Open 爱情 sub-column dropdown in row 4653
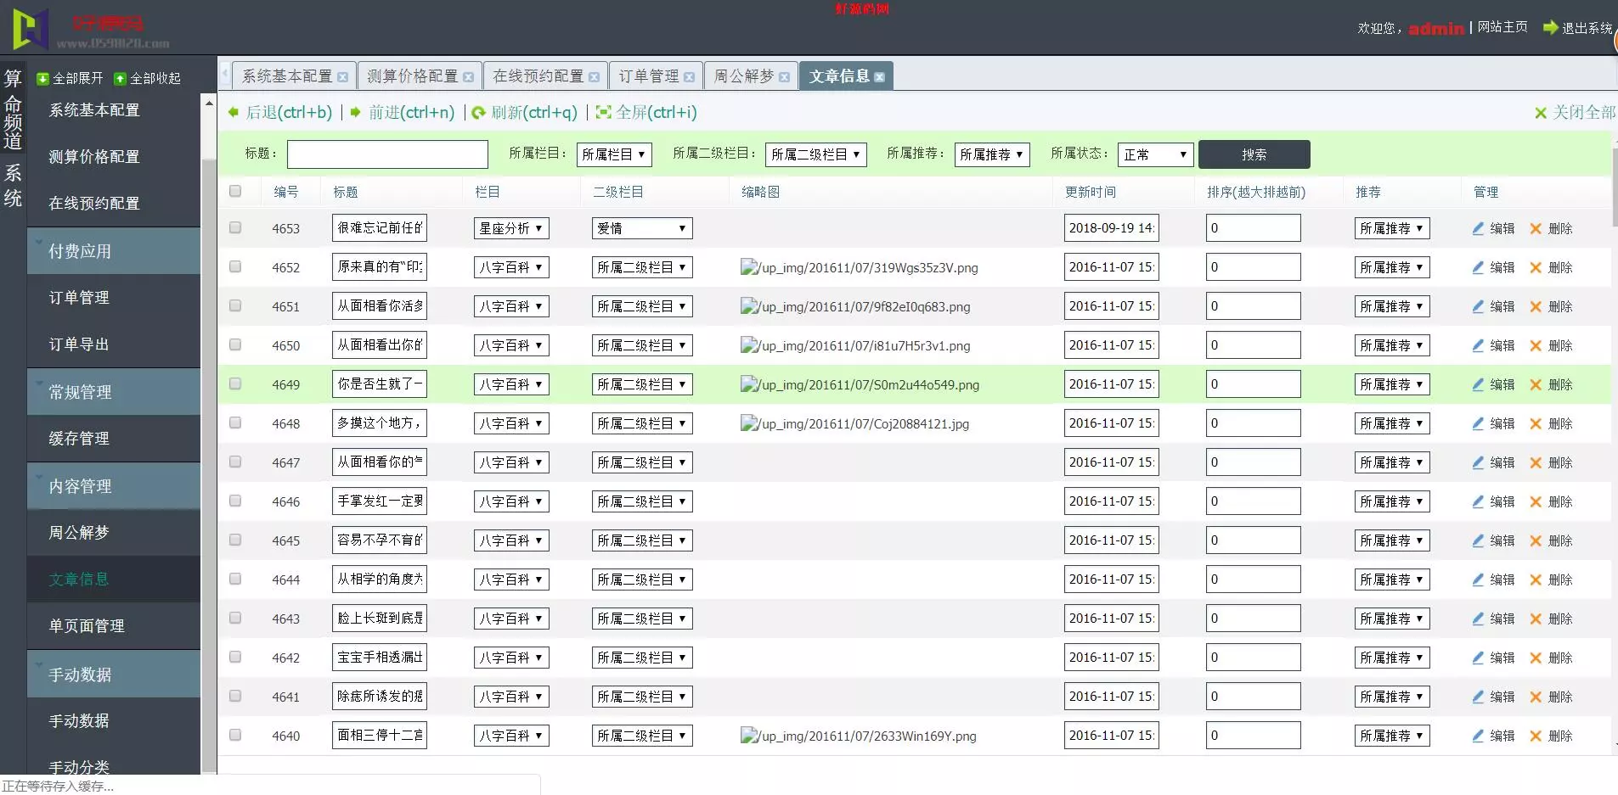Screen dimensions: 1618x795 tap(642, 228)
